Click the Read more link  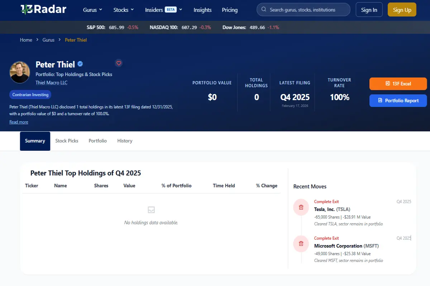pyautogui.click(x=19, y=122)
